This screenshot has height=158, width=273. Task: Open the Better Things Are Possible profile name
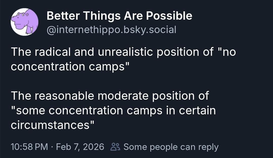(x=119, y=16)
